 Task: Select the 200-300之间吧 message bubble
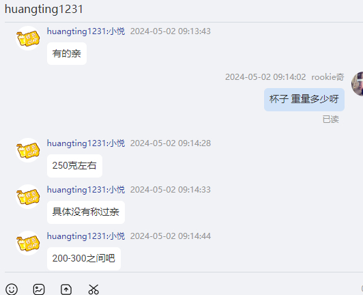[84, 258]
